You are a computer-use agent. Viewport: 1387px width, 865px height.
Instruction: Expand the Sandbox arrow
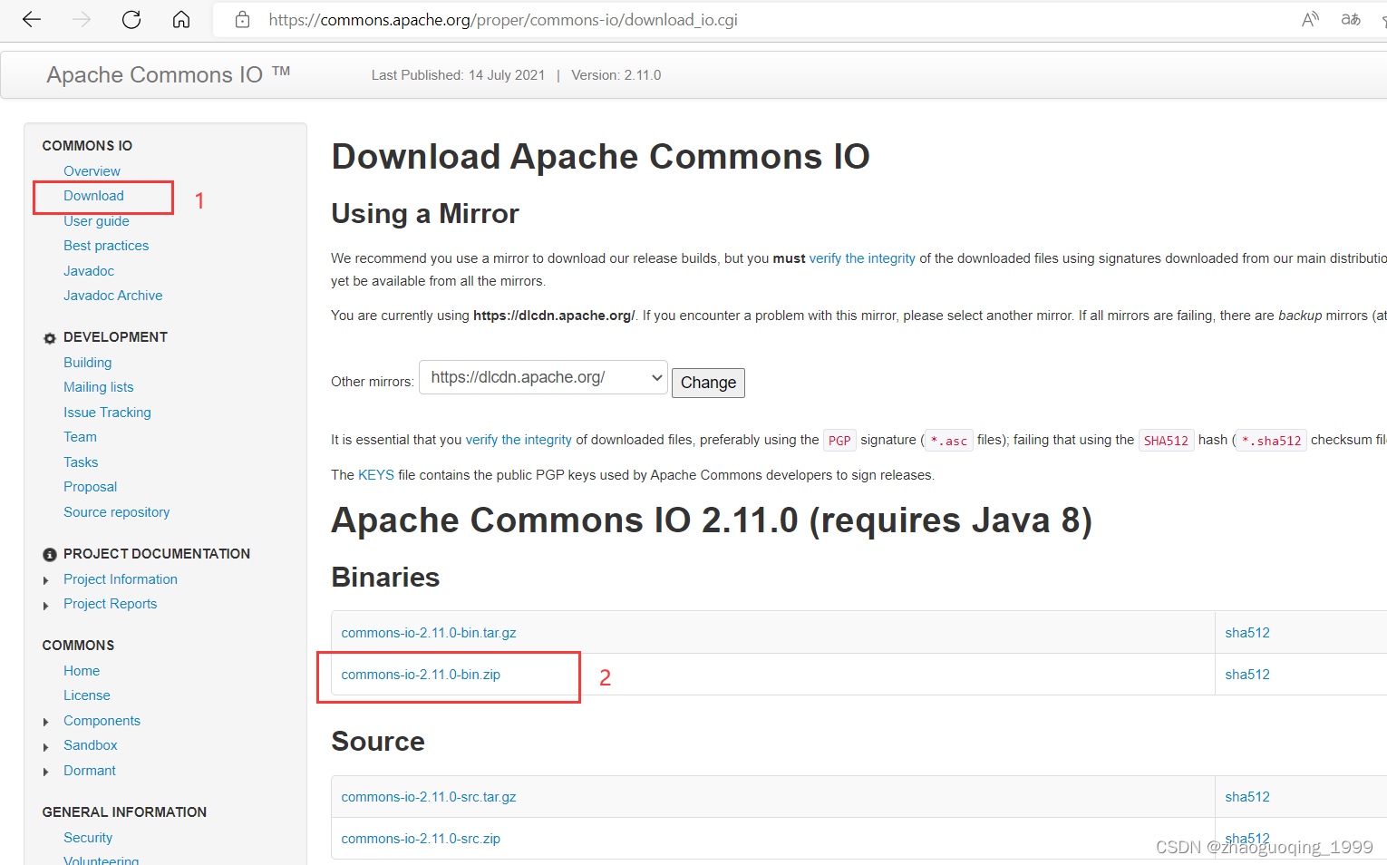(x=46, y=746)
